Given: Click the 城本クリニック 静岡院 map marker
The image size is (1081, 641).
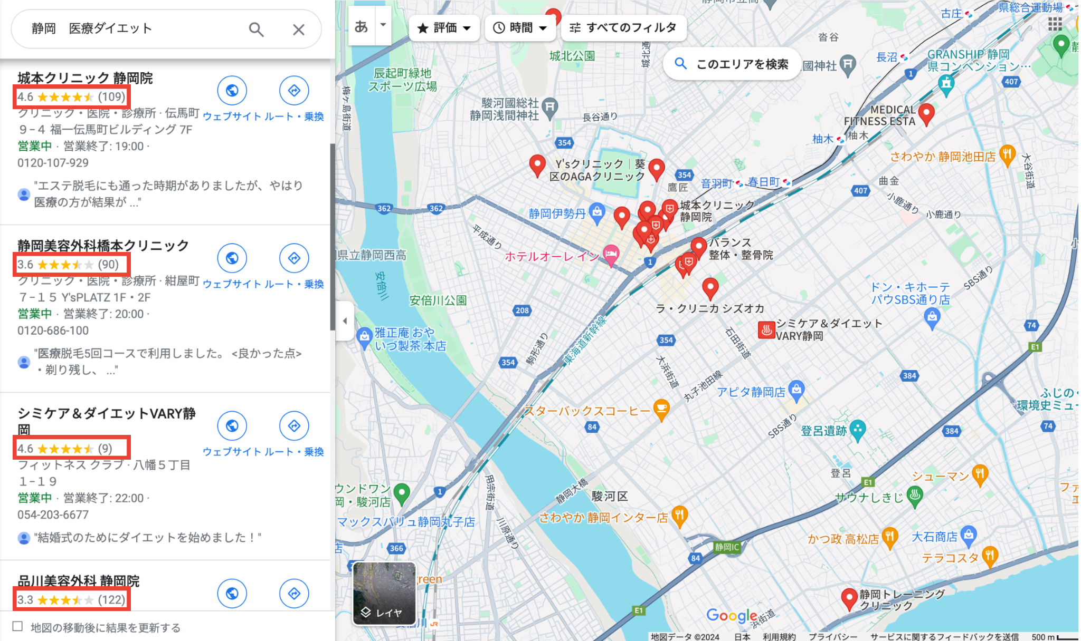Looking at the screenshot, I should point(669,205).
